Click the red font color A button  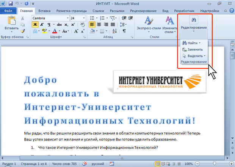55,31
